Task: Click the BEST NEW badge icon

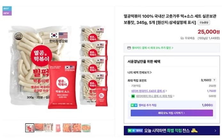Action: point(7,11)
